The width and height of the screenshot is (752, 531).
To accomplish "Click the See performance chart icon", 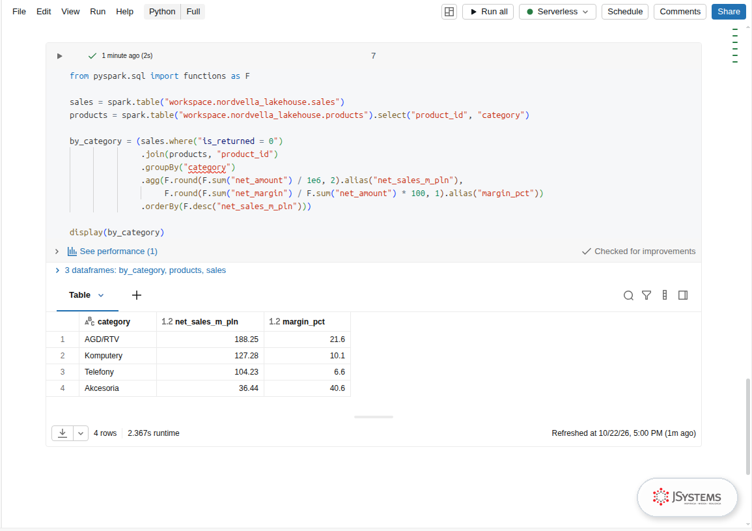I will click(72, 251).
